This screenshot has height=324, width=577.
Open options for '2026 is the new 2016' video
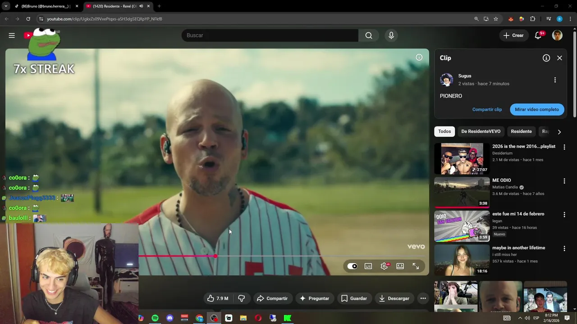click(x=564, y=147)
